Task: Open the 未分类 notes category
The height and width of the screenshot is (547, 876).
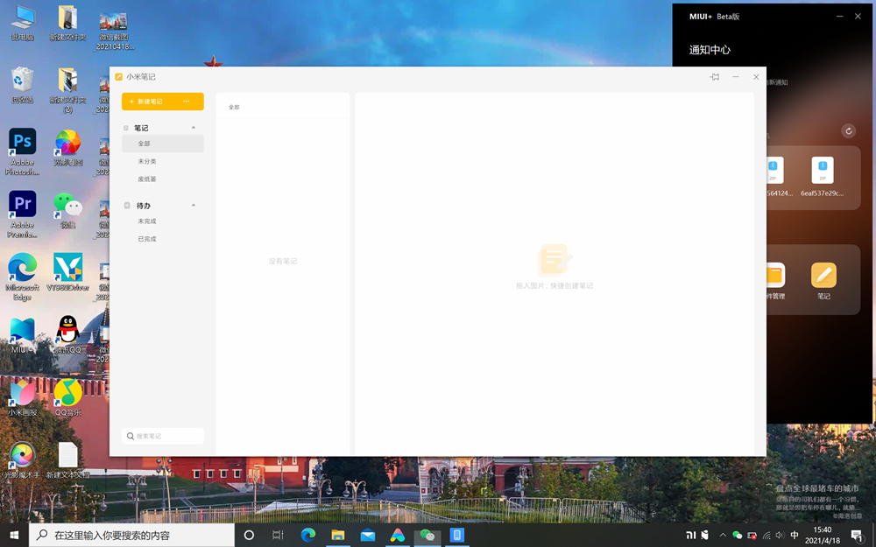Action: coord(147,162)
